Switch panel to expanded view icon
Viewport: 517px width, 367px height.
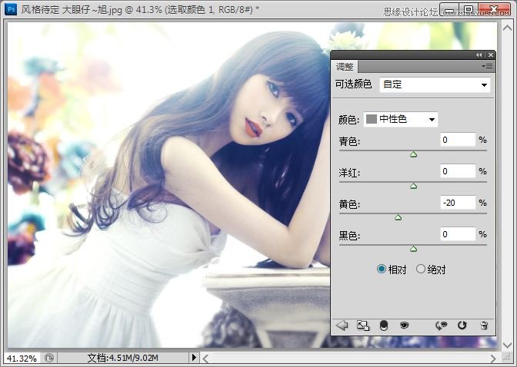pos(363,326)
